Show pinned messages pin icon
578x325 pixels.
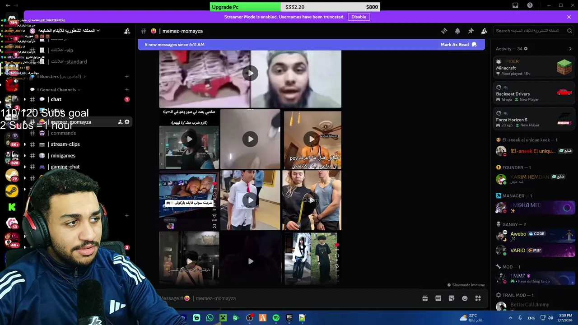coord(471,31)
